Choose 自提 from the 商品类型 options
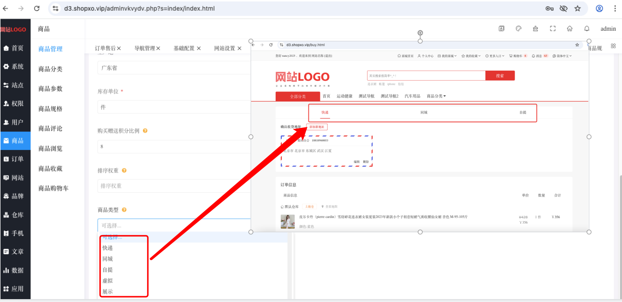The width and height of the screenshot is (622, 302). point(108,270)
